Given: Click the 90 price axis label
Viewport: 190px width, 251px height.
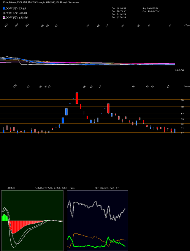Looking at the screenshot, I should point(182,107).
